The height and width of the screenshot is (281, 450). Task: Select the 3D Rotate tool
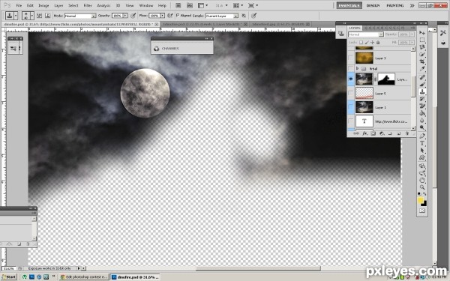[421, 166]
